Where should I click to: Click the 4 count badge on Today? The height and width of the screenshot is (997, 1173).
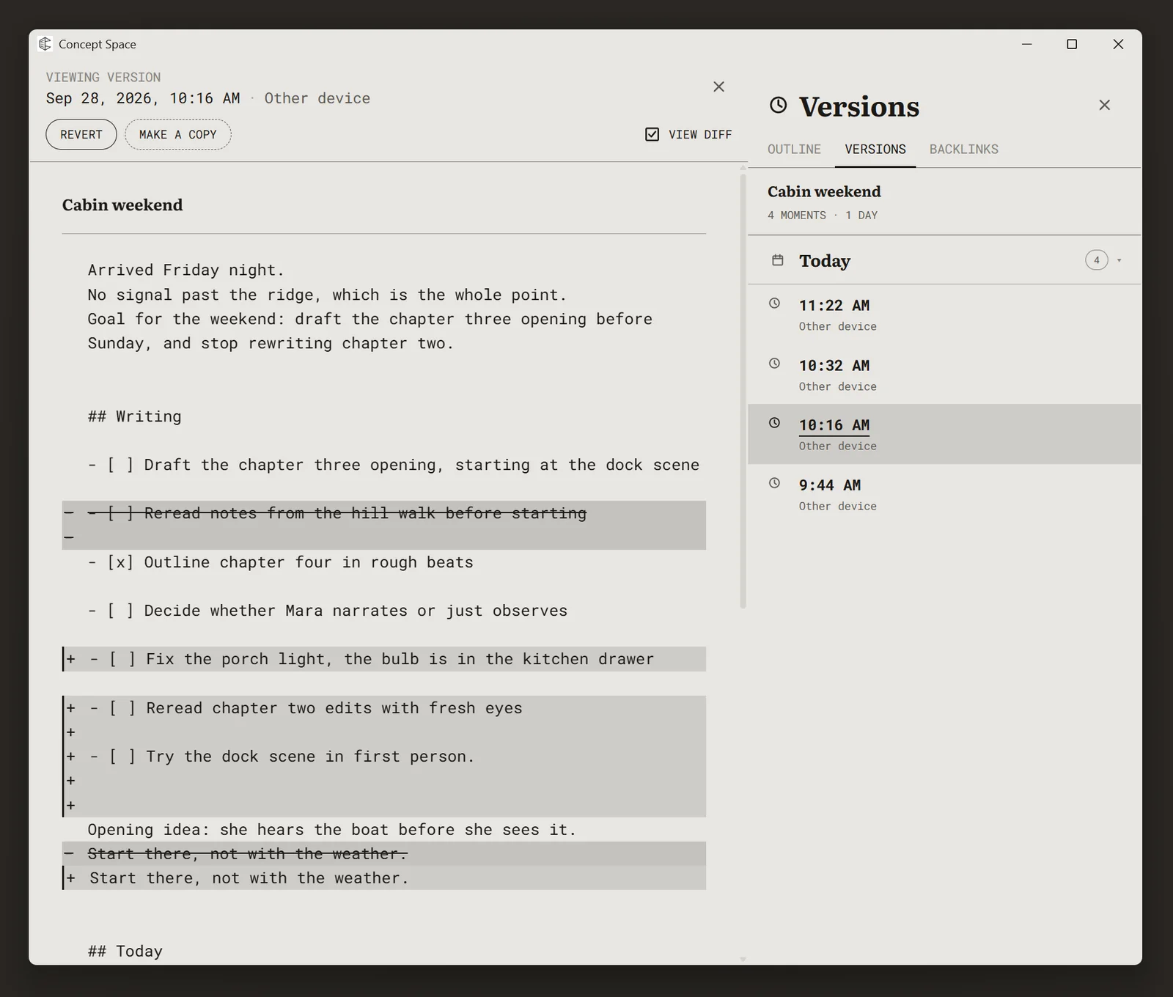tap(1096, 260)
